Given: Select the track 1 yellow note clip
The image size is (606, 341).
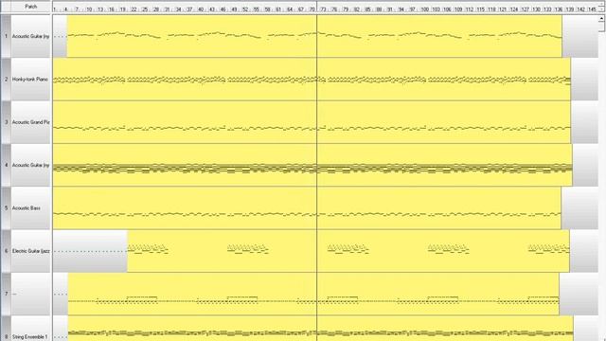Looking at the screenshot, I should [x=314, y=36].
